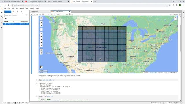Refresh the file browser list

pyautogui.click(x=21, y=12)
